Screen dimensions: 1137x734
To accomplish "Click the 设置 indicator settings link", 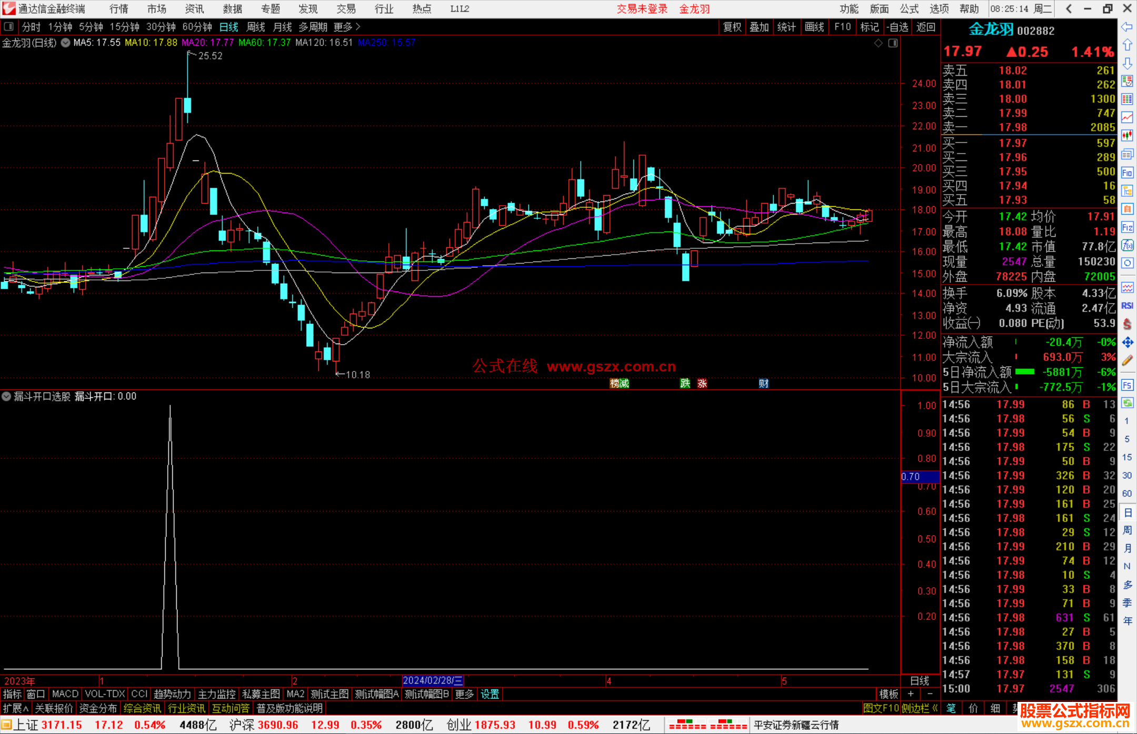I will pyautogui.click(x=490, y=694).
